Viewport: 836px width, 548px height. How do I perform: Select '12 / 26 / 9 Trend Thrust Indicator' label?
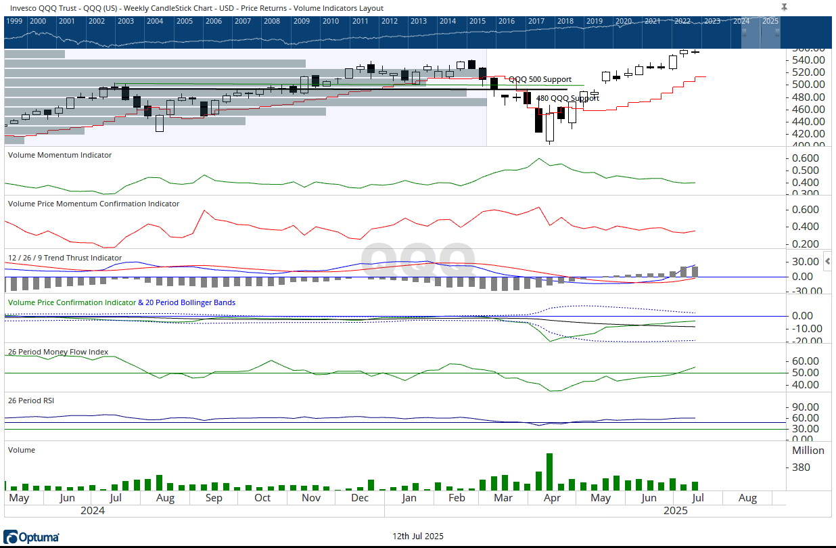click(x=65, y=258)
